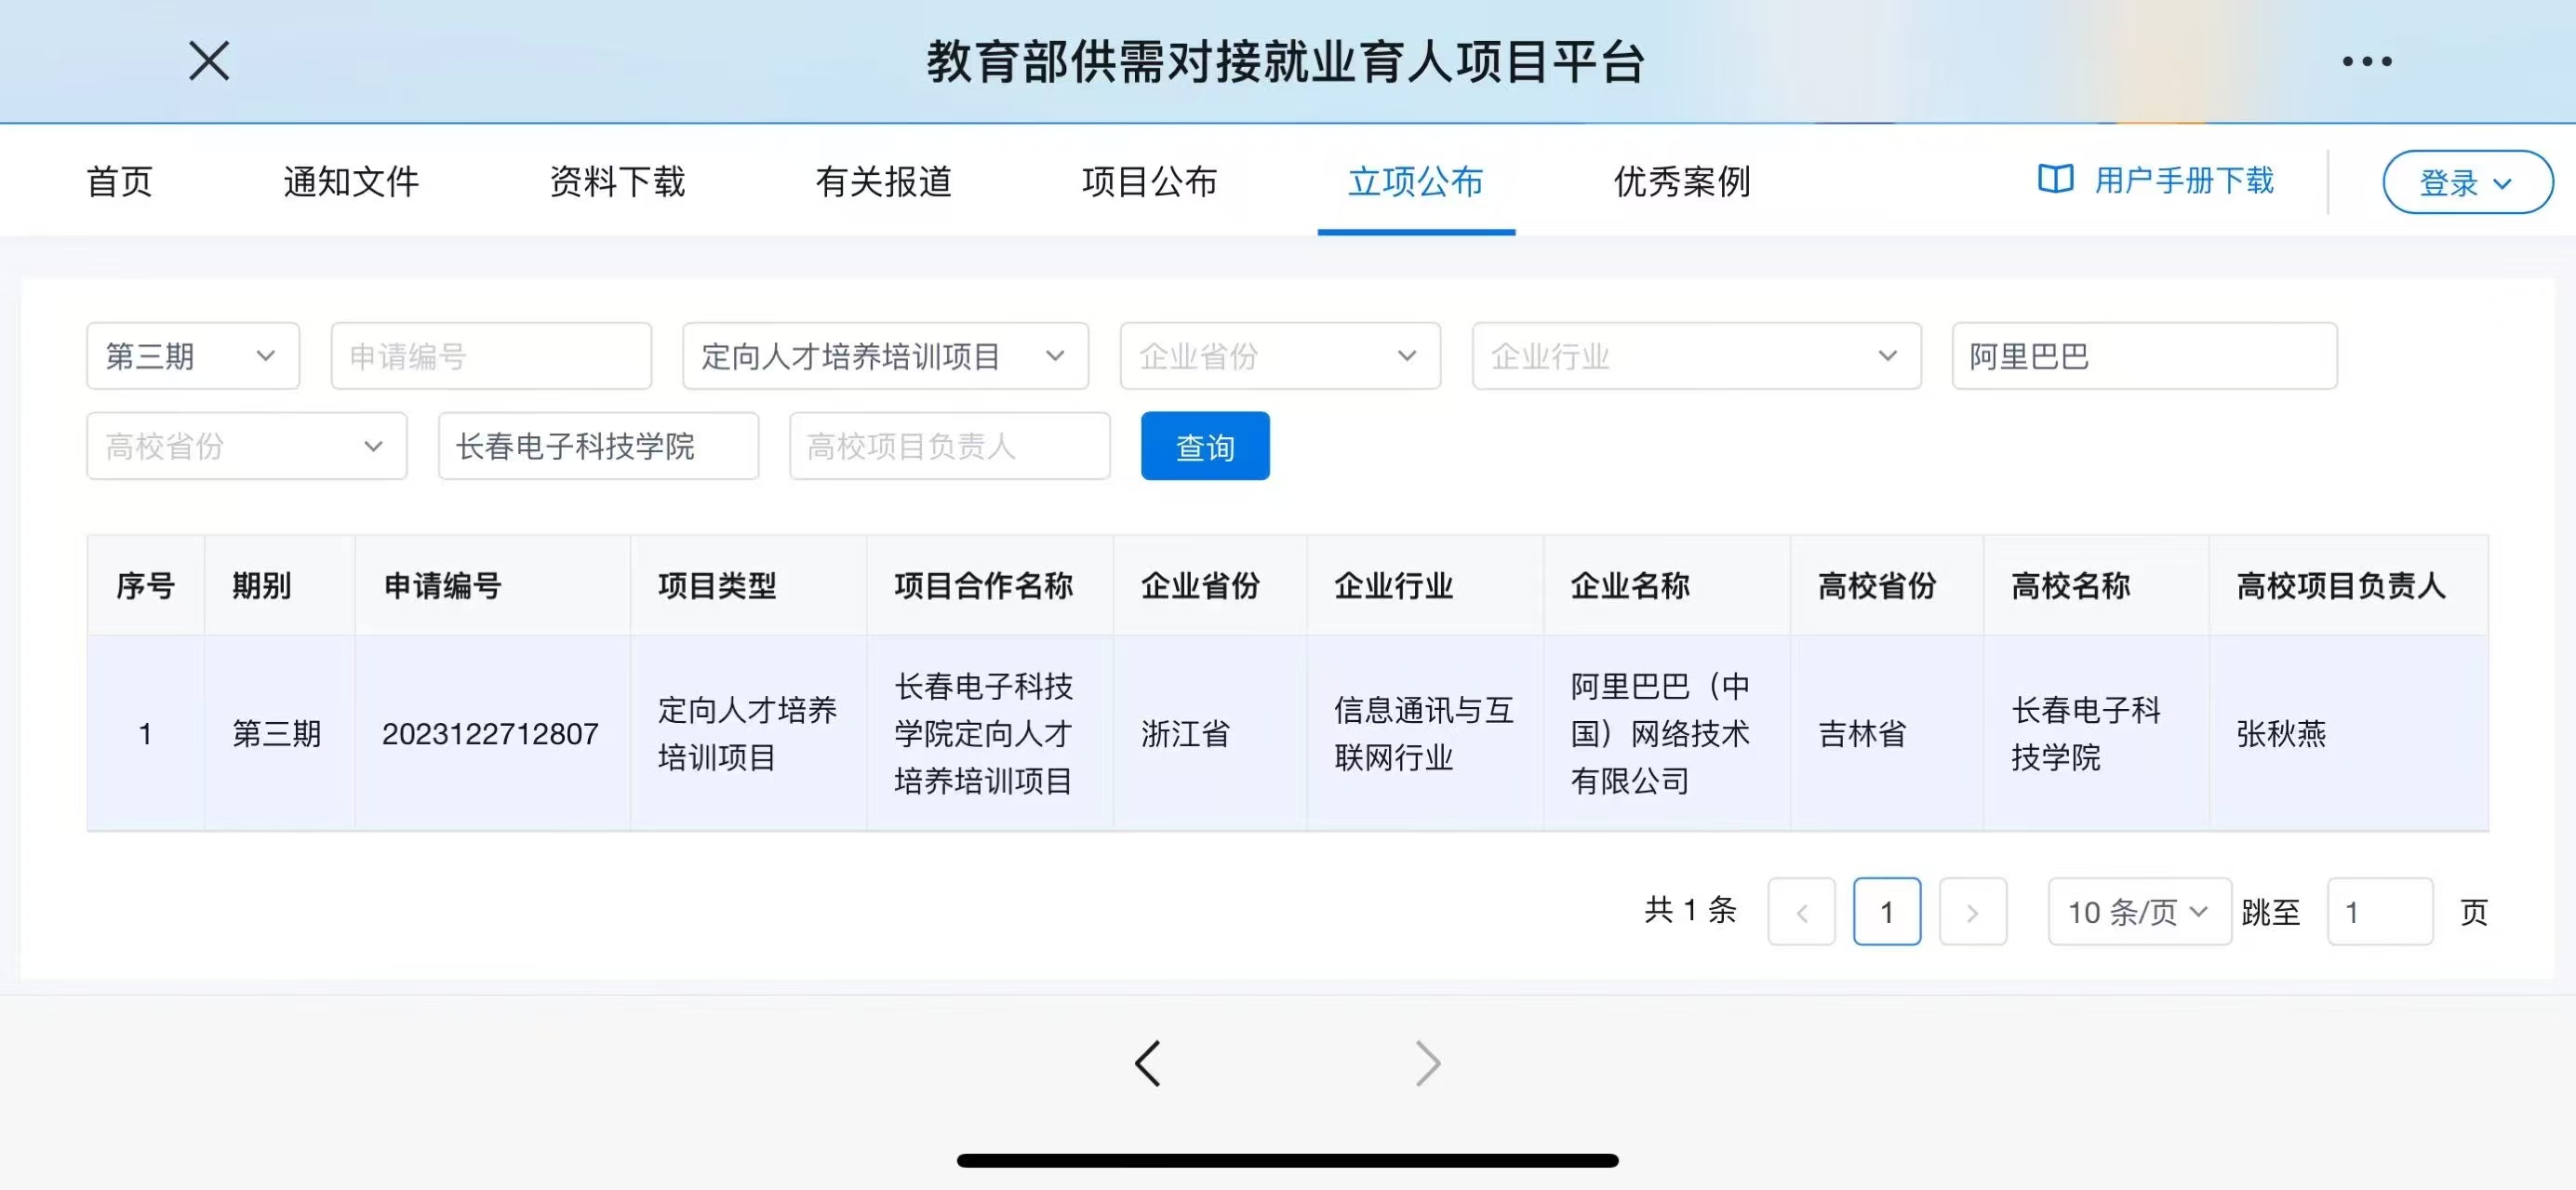
Task: Click the 序号 column header
Action: 146,585
